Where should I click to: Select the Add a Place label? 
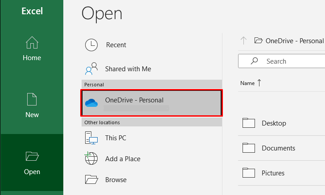(123, 159)
